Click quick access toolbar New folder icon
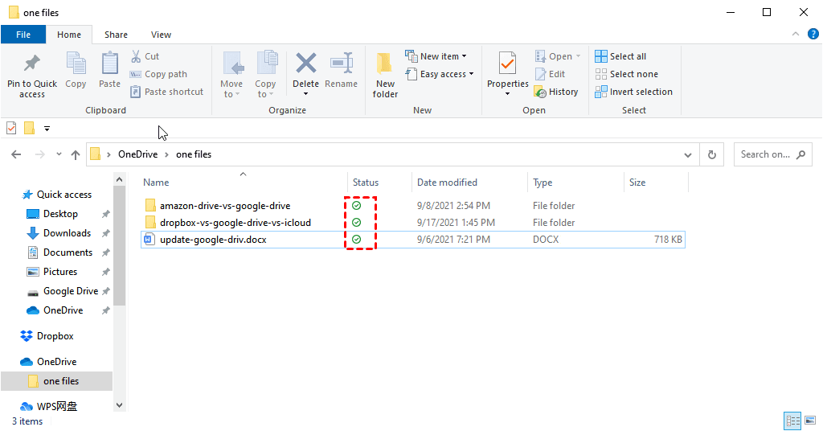This screenshot has width=823, height=431. click(x=30, y=128)
